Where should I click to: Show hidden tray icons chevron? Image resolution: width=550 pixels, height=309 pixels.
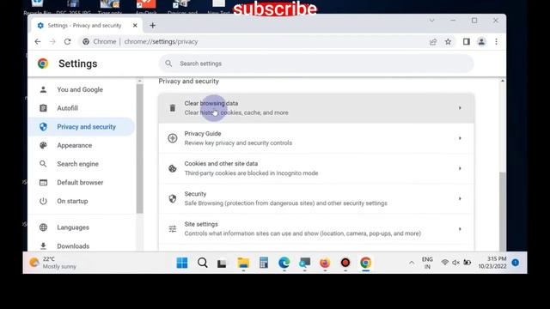click(412, 263)
